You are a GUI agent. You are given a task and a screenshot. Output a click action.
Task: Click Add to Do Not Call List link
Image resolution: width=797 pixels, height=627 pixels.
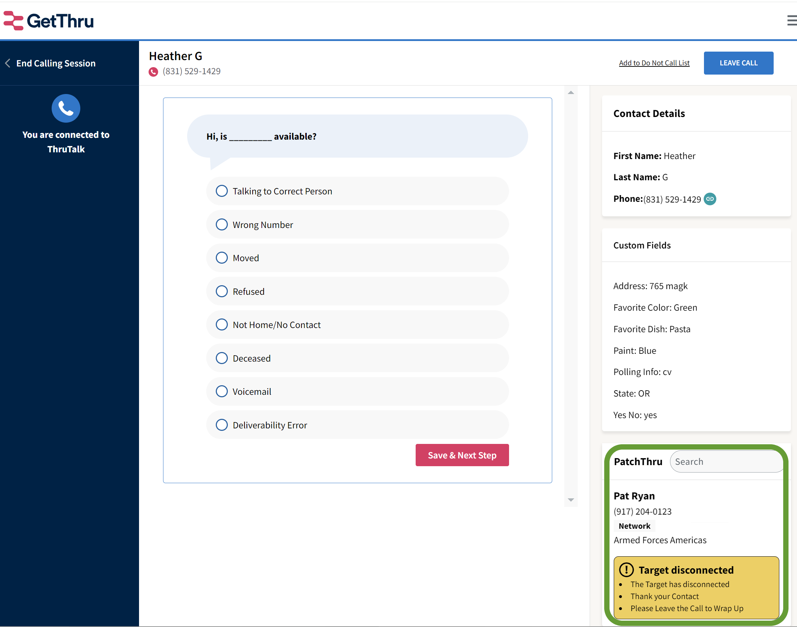point(654,63)
